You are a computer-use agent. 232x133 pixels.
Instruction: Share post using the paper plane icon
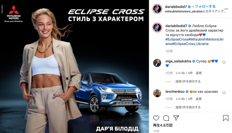176,118
